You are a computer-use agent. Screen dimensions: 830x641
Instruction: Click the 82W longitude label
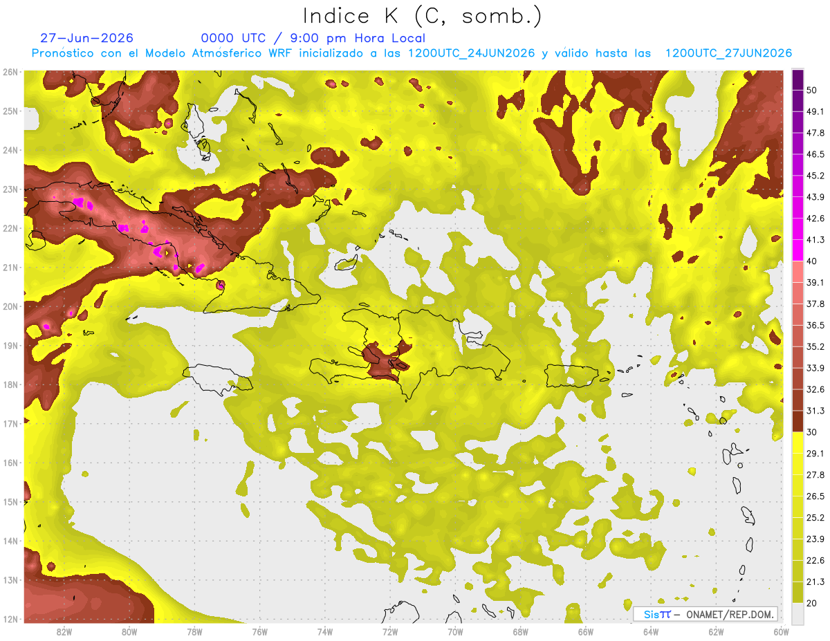click(x=64, y=632)
